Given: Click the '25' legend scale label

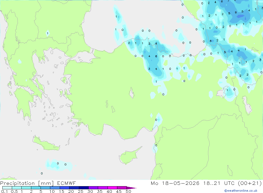Looking at the screenshot, I should point(81,191).
